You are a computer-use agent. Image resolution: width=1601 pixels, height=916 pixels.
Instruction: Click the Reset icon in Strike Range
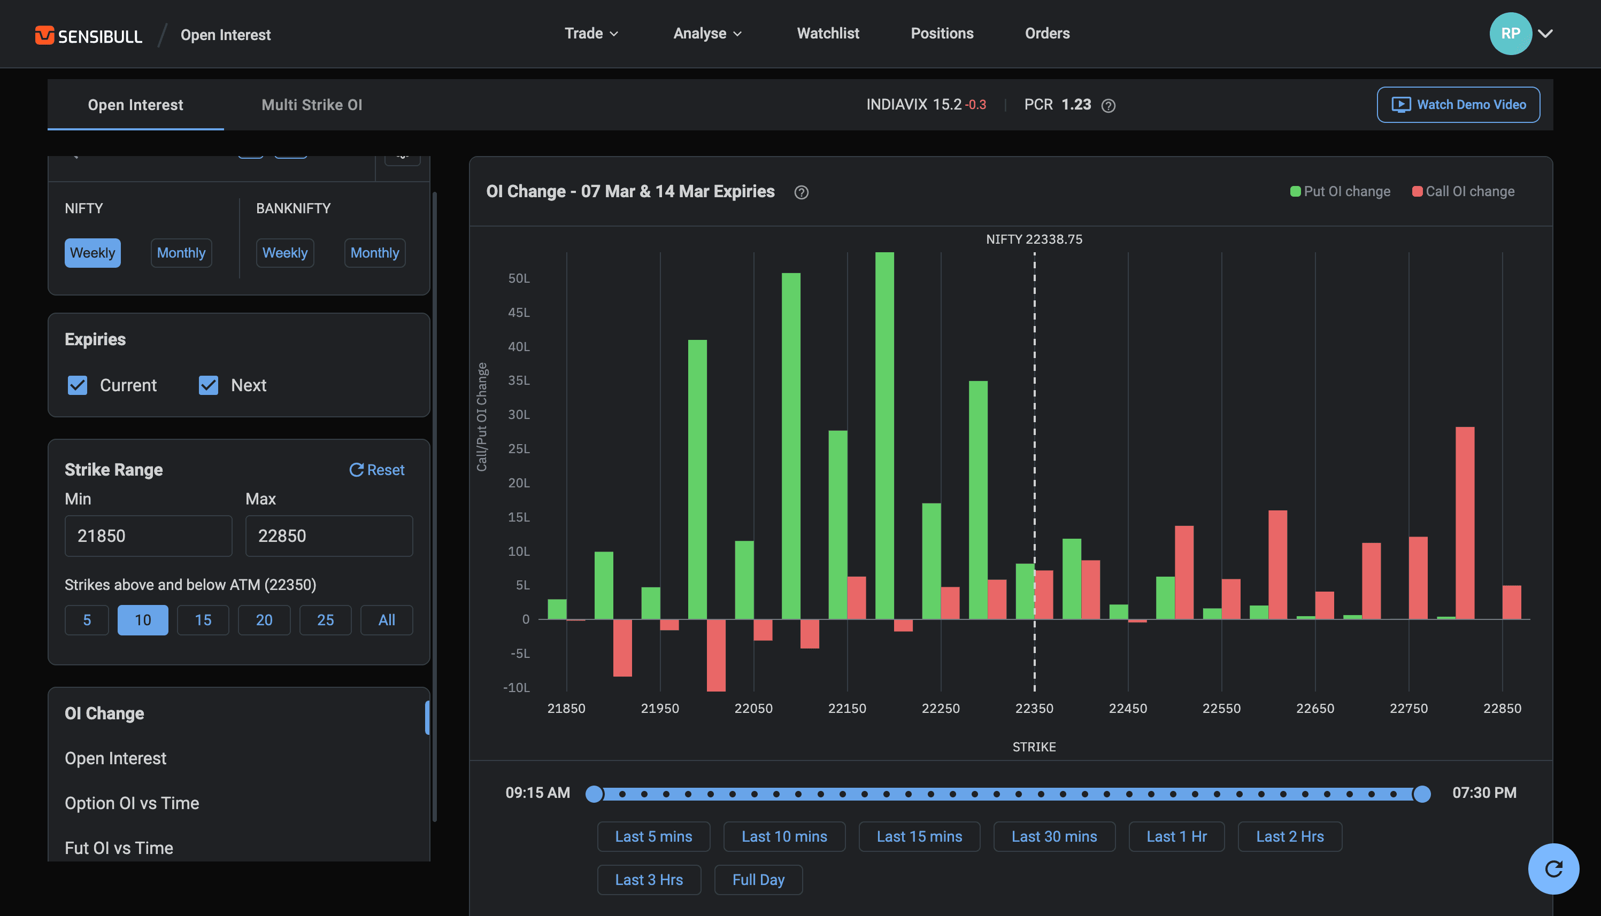pyautogui.click(x=356, y=470)
